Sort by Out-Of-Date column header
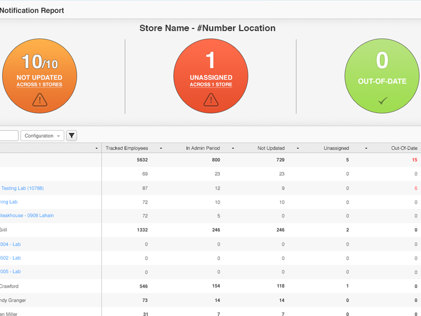 coord(404,149)
